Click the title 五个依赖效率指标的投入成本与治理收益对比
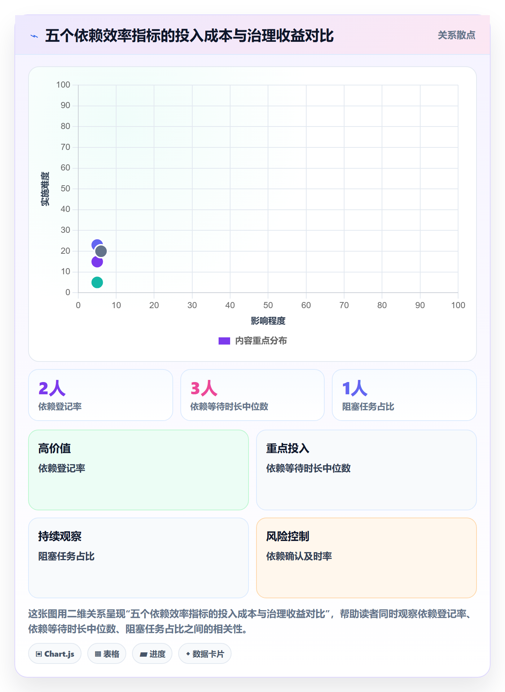505x692 pixels. click(189, 36)
